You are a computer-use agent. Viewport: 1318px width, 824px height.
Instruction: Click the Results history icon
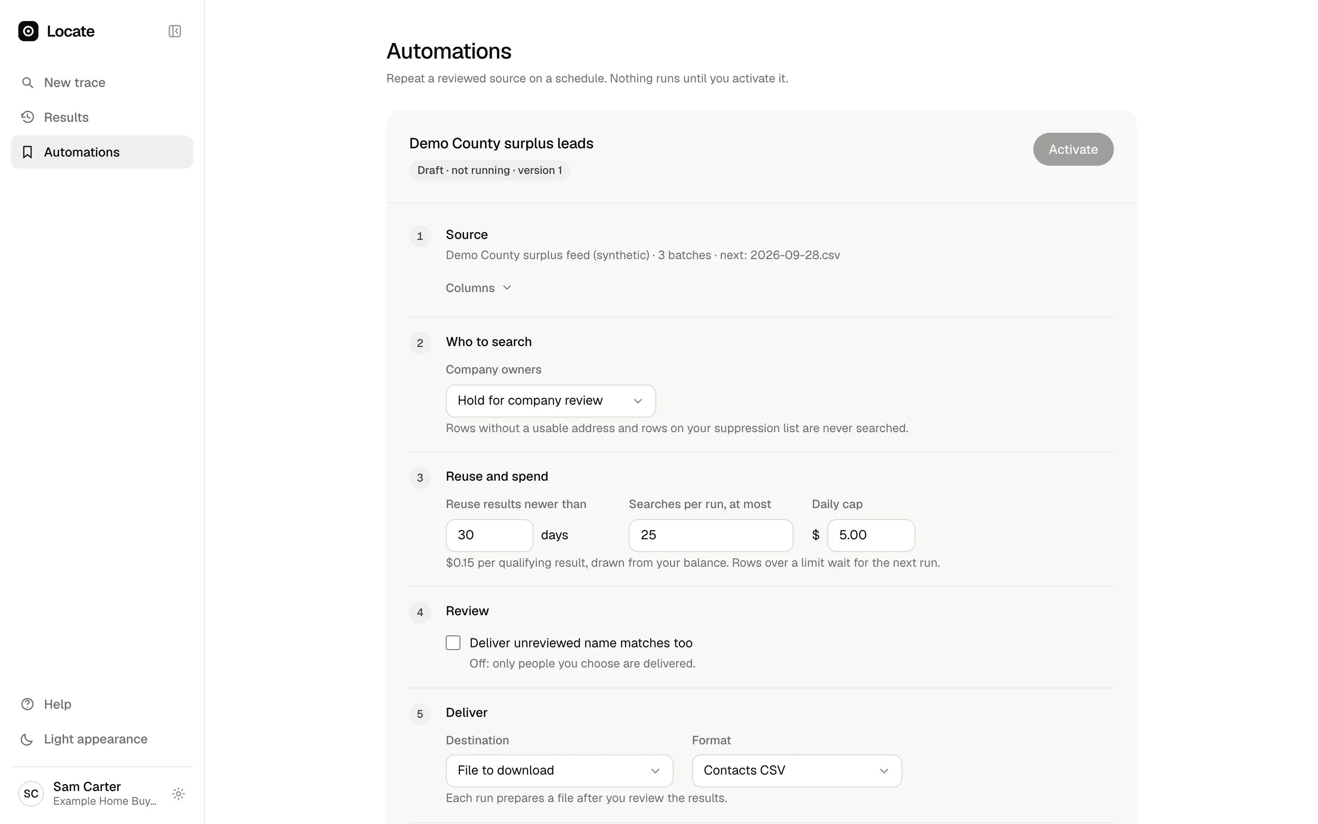[27, 117]
